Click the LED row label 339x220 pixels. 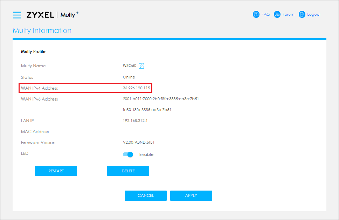(25, 153)
